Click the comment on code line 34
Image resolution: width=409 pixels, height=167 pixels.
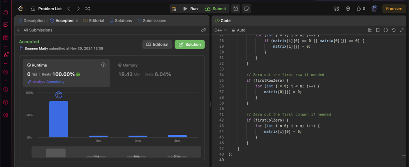[285, 75]
